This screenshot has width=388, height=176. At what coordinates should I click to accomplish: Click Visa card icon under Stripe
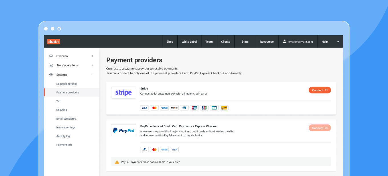(144, 108)
